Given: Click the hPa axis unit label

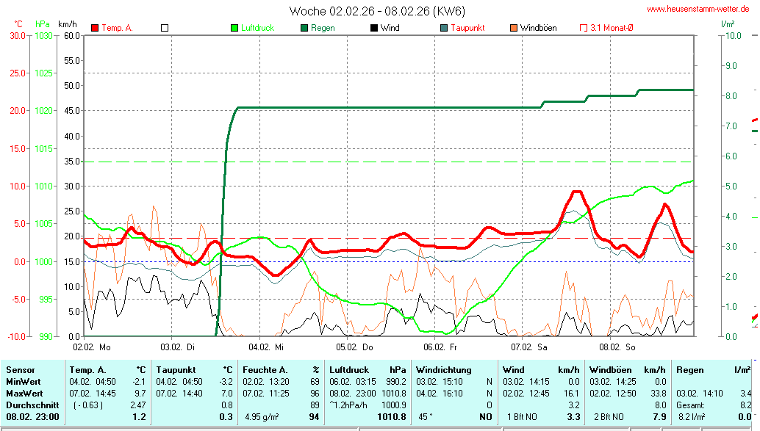Looking at the screenshot, I should point(42,23).
